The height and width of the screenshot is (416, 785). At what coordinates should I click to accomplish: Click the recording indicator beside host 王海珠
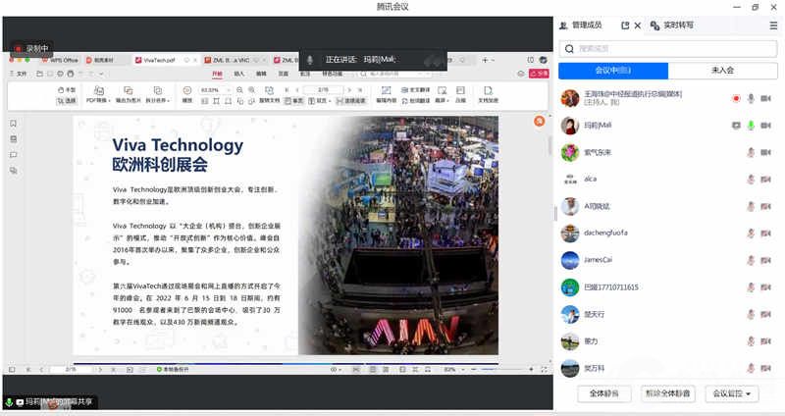pos(736,98)
